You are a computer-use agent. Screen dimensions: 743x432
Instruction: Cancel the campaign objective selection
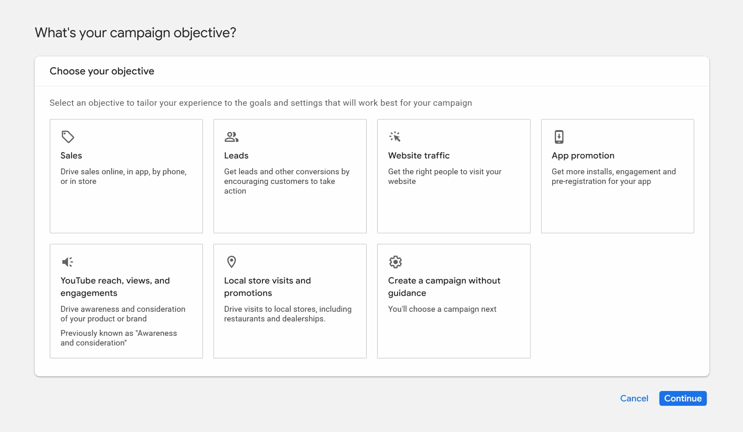pyautogui.click(x=634, y=398)
